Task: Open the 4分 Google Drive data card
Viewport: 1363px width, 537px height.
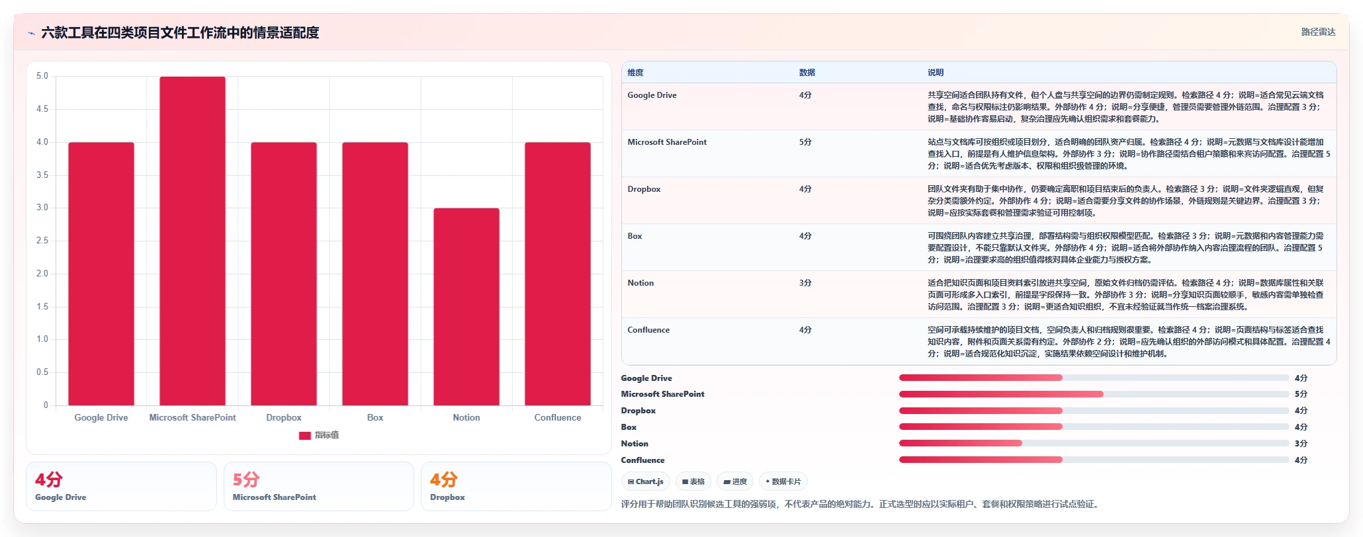Action: point(122,486)
